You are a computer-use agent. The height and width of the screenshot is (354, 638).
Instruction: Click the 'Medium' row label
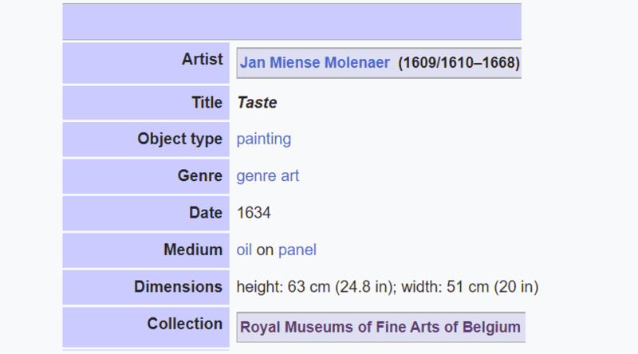click(193, 250)
